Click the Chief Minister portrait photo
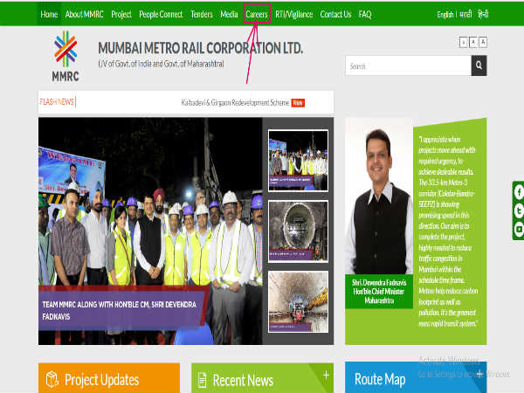This screenshot has height=393, width=524. (379, 196)
